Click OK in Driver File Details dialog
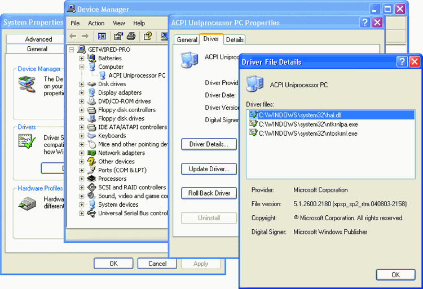The height and width of the screenshot is (289, 423). (395, 275)
